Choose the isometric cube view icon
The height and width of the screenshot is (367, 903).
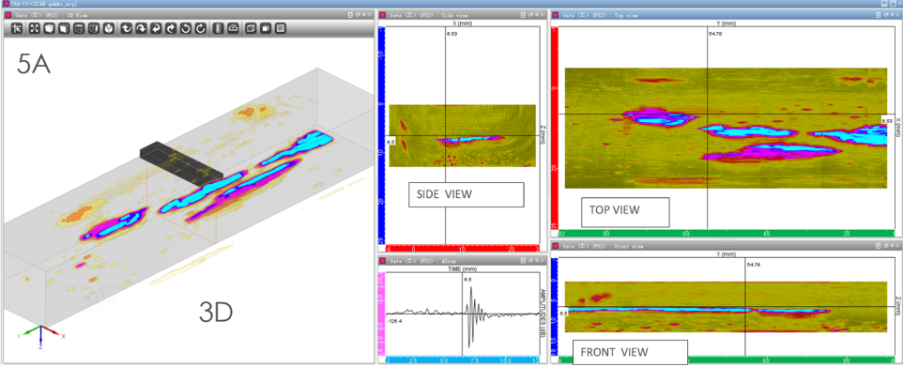[108, 28]
